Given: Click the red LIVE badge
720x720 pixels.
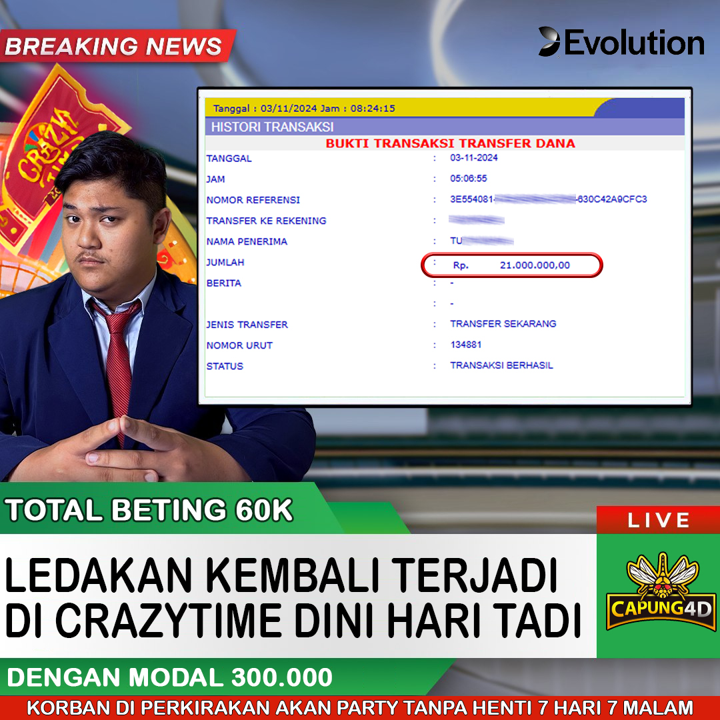Looking at the screenshot, I should click(x=658, y=521).
